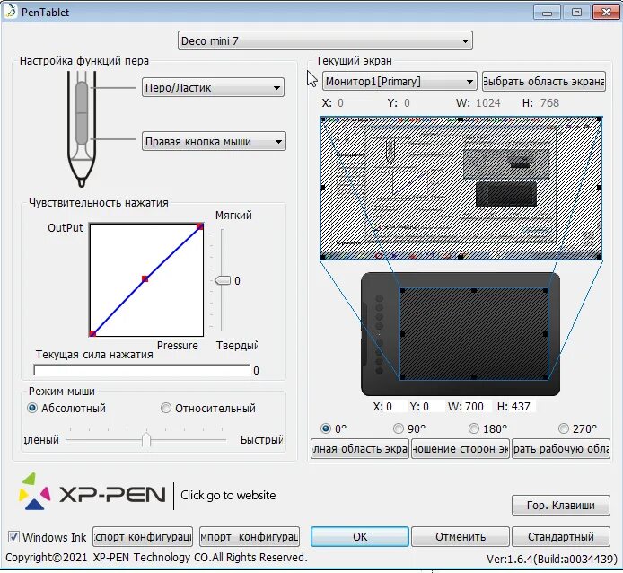Open the Deco mini 7 device dropdown
Viewport: 623px width, 573px height.
pyautogui.click(x=325, y=40)
